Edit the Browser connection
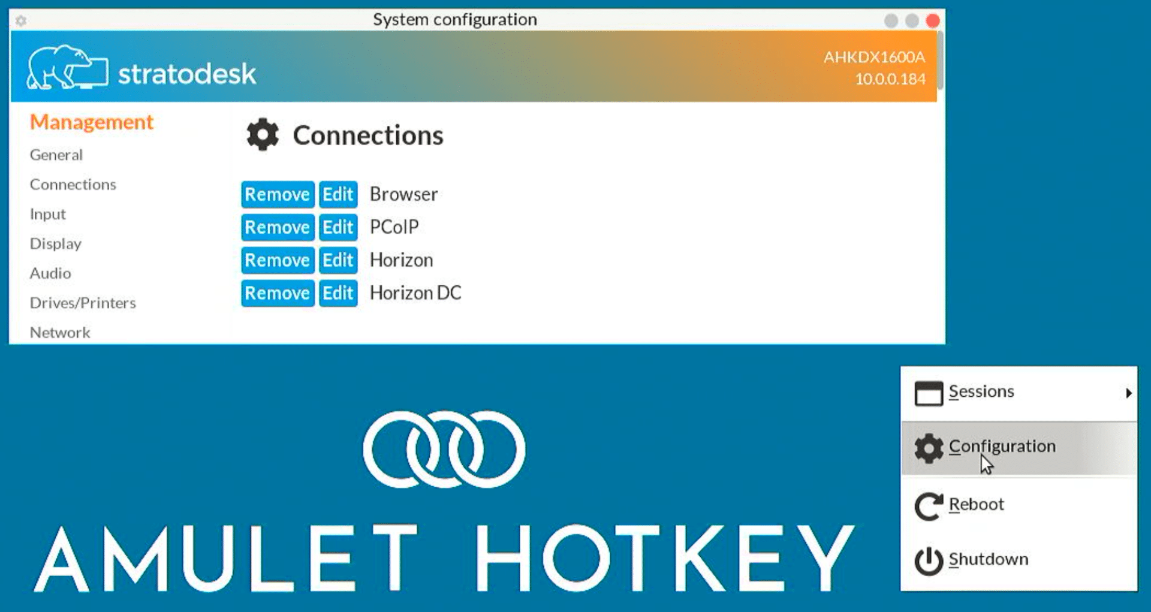Image resolution: width=1151 pixels, height=612 pixels. coord(338,194)
